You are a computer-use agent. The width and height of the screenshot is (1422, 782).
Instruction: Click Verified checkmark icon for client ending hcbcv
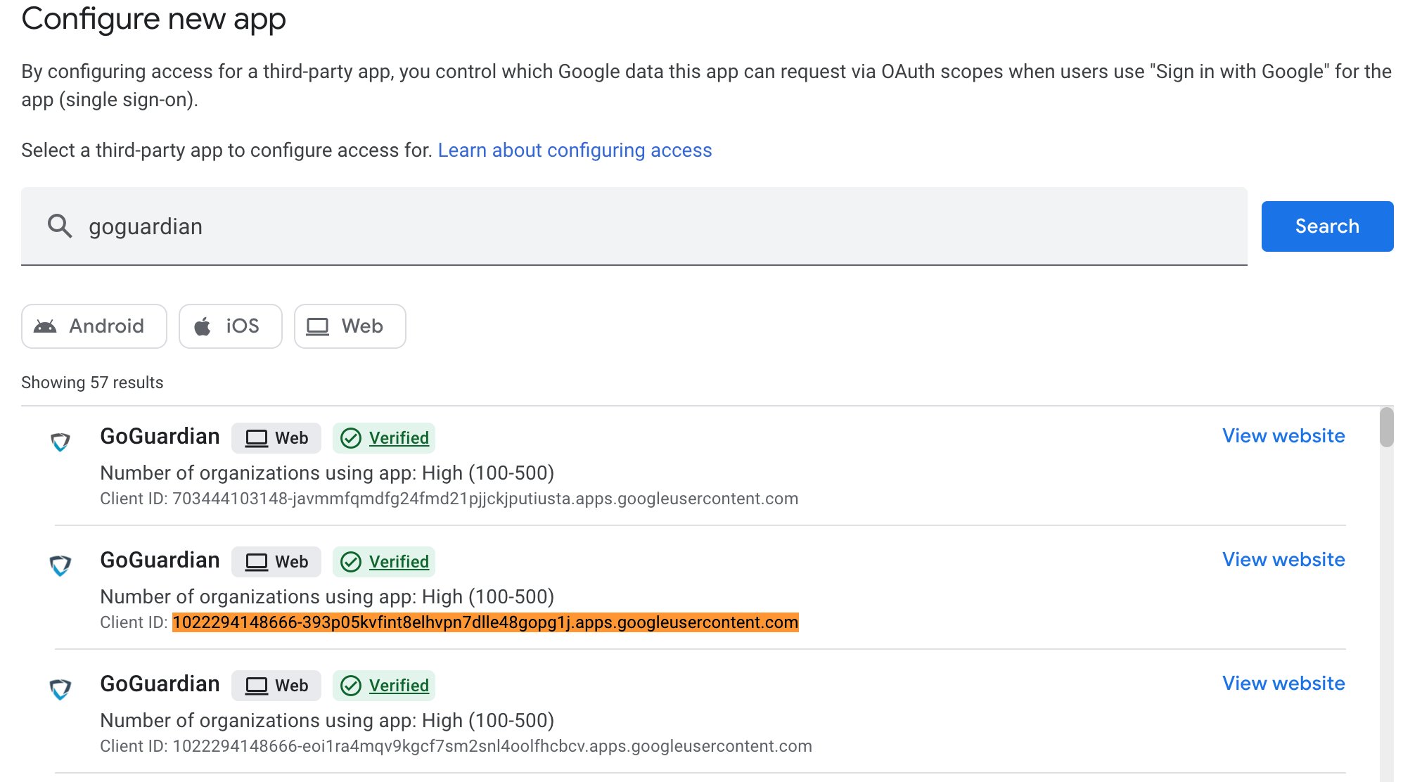(351, 686)
